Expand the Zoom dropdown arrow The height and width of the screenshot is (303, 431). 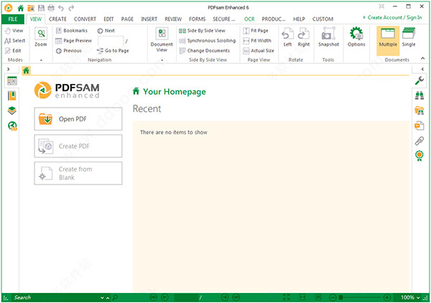(41, 60)
